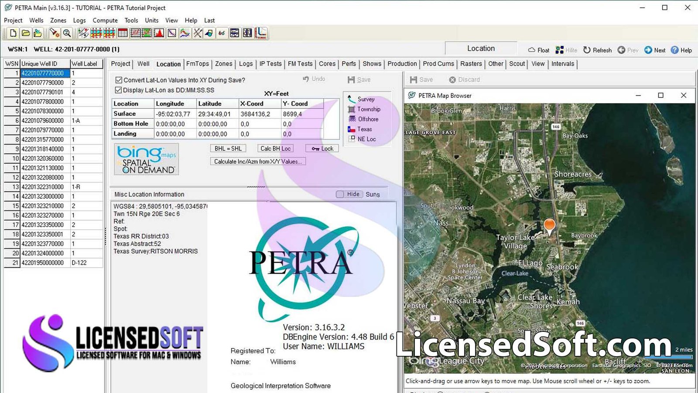Open the Location dropdown next to Float

point(480,48)
